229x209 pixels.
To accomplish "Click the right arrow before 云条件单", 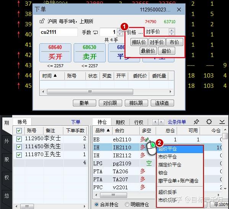I will 161,122.
